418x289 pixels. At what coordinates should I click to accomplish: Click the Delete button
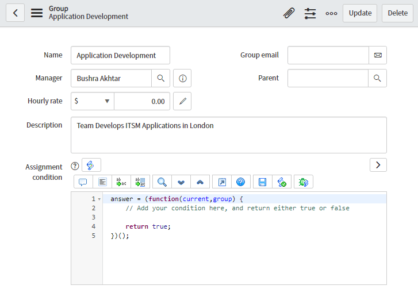point(397,13)
